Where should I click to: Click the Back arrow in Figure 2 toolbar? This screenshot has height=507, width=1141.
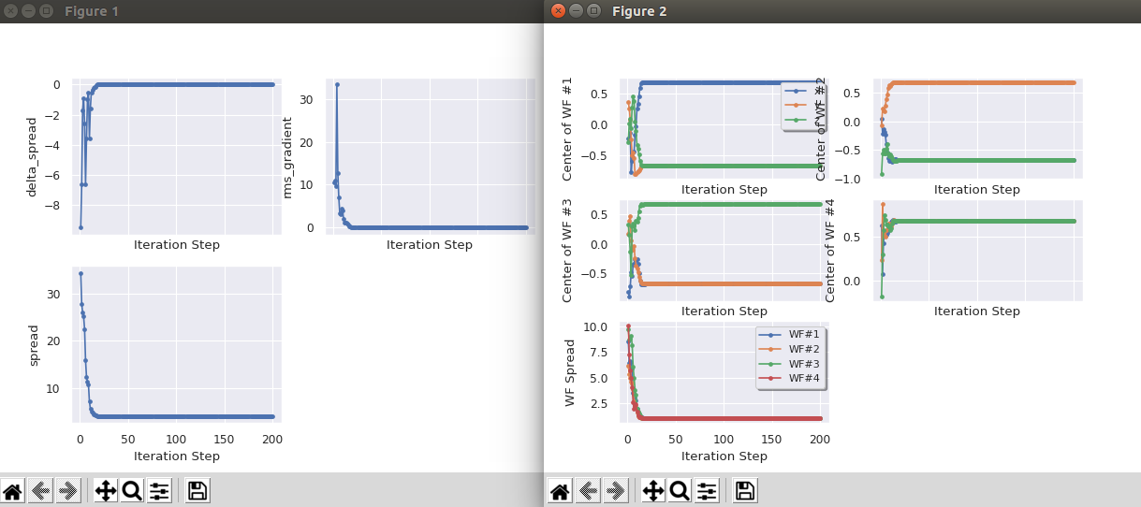588,490
